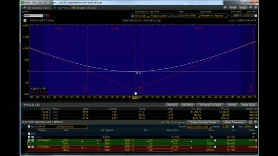Click the BIDU symbol input field
This screenshot has height=156, width=278.
[33, 16]
